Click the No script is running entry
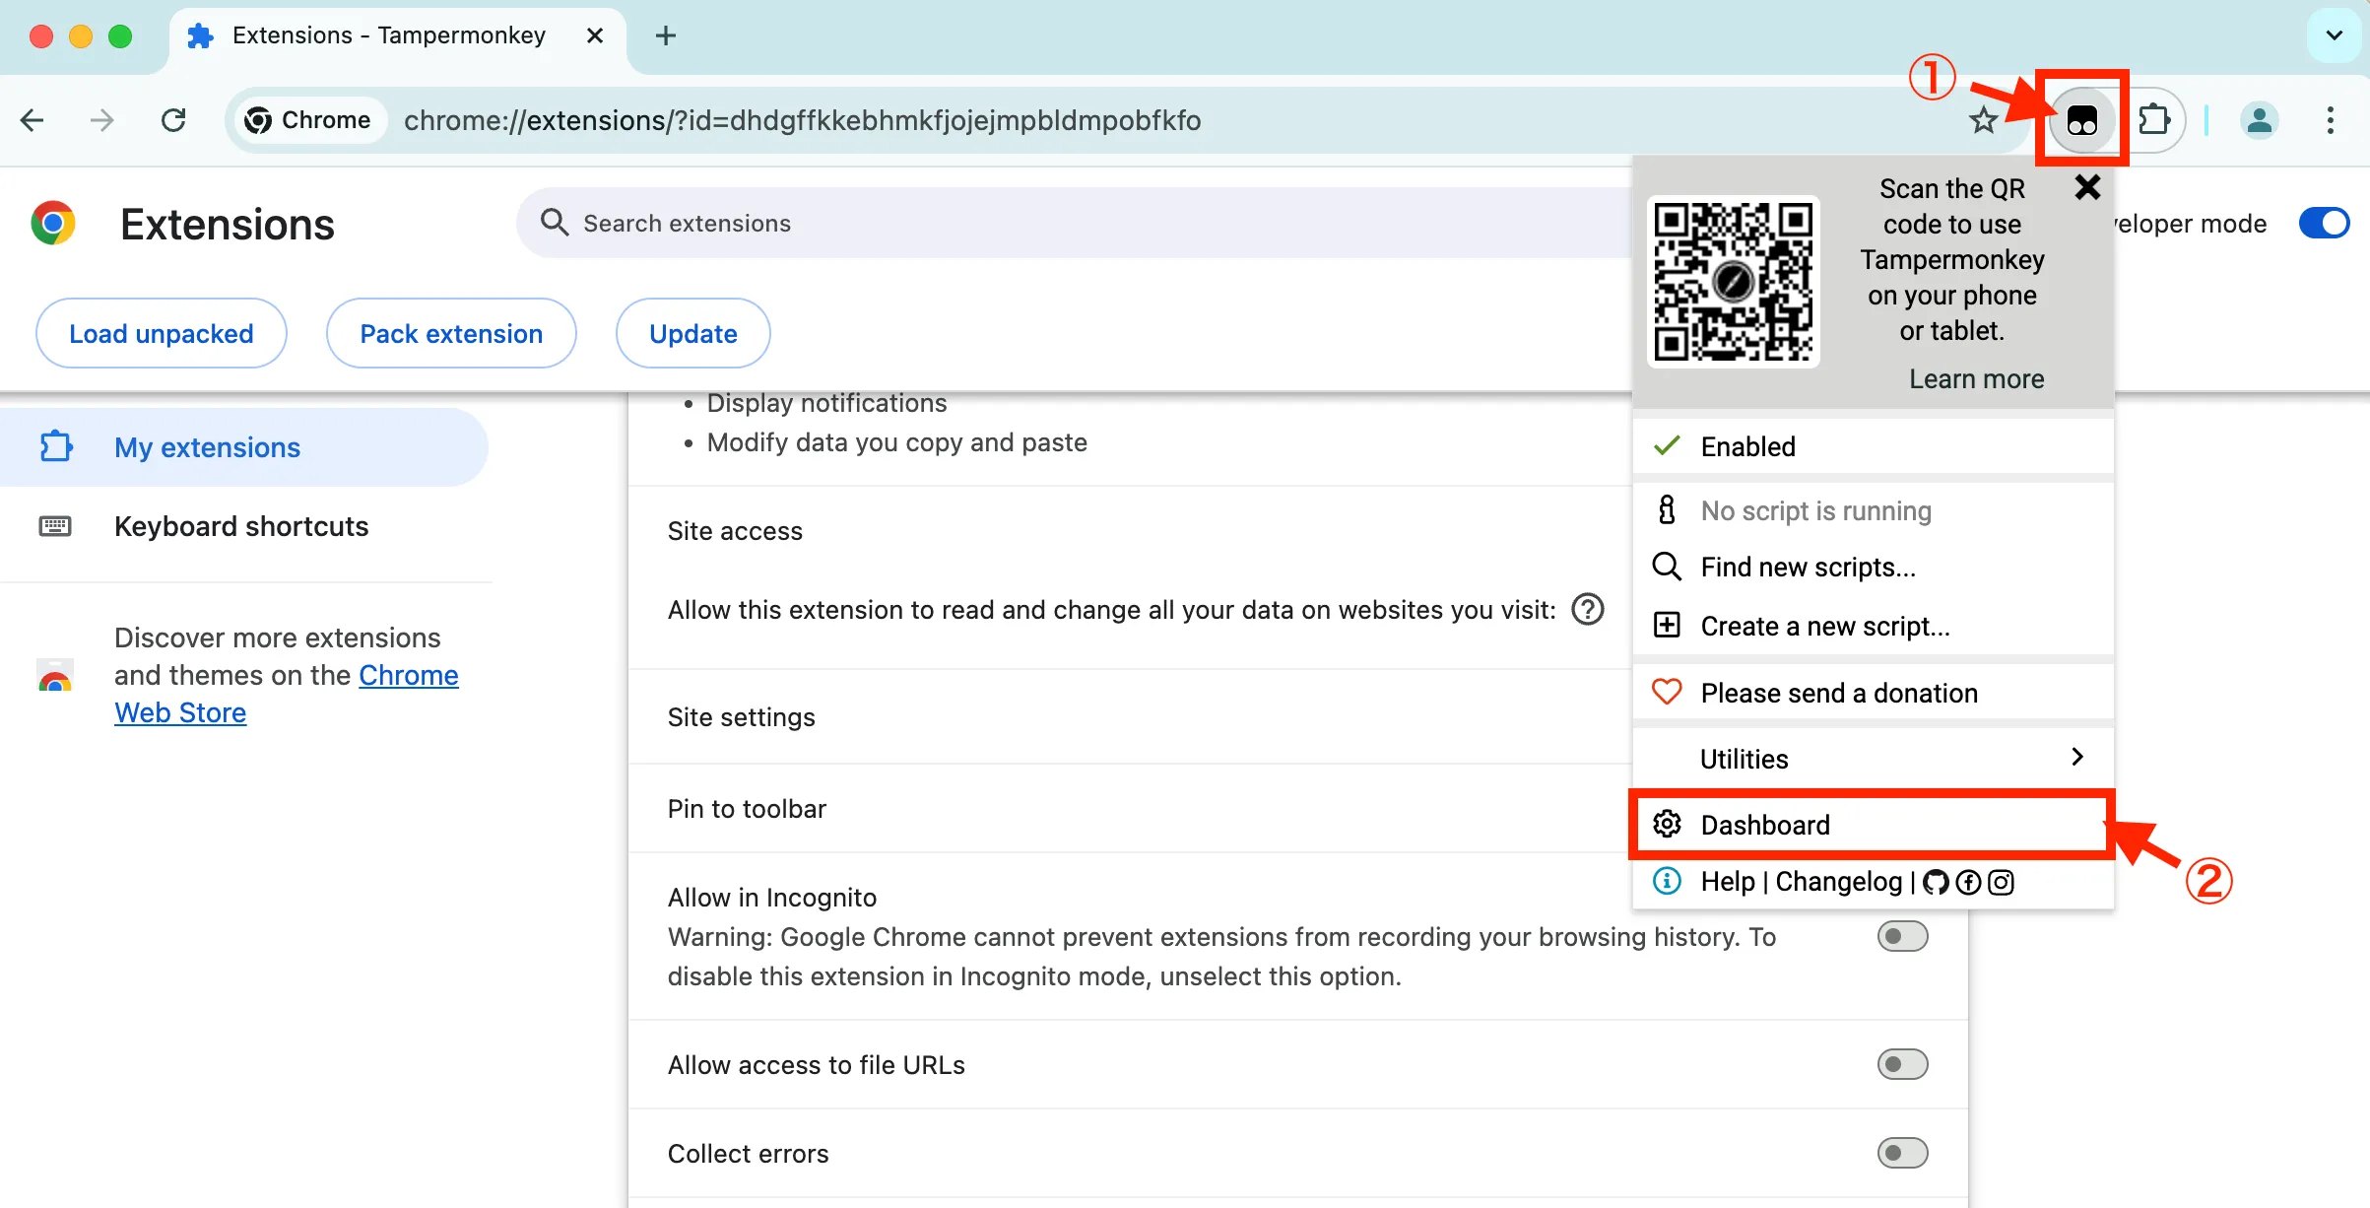Image resolution: width=2370 pixels, height=1208 pixels. point(1873,510)
